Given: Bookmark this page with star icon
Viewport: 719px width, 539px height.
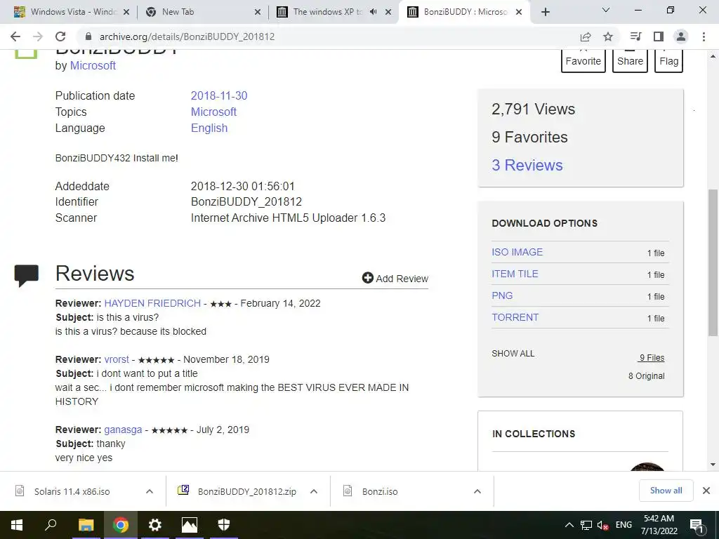Looking at the screenshot, I should click(608, 36).
